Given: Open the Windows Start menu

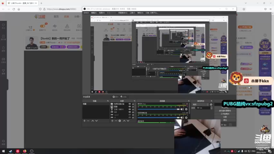Looking at the screenshot, I should [3, 151].
